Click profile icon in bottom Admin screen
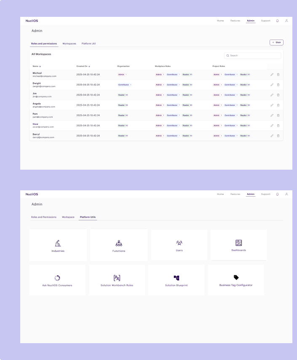This screenshot has width=297, height=360. click(286, 194)
